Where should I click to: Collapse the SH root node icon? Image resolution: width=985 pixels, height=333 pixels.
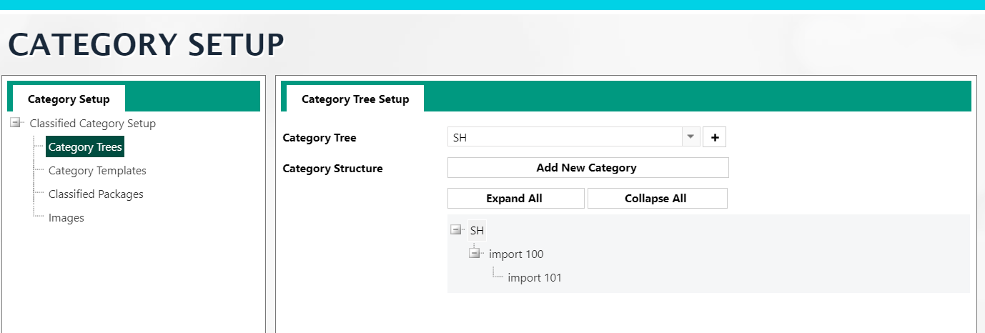455,230
